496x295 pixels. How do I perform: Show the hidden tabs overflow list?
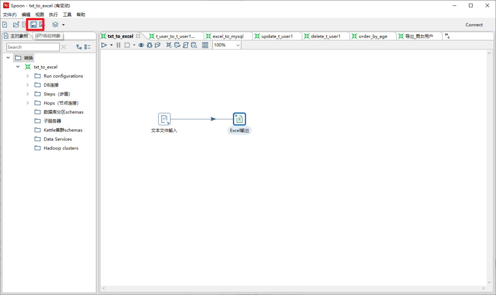click(x=447, y=36)
